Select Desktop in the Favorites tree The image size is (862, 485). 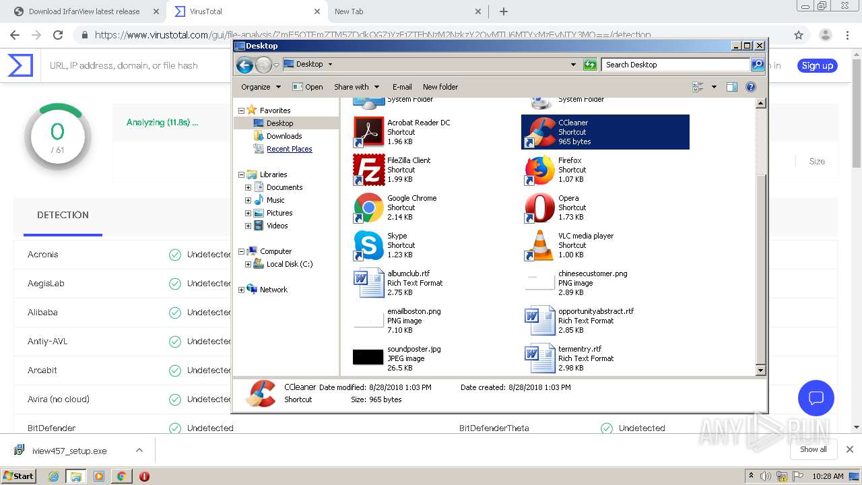point(280,123)
